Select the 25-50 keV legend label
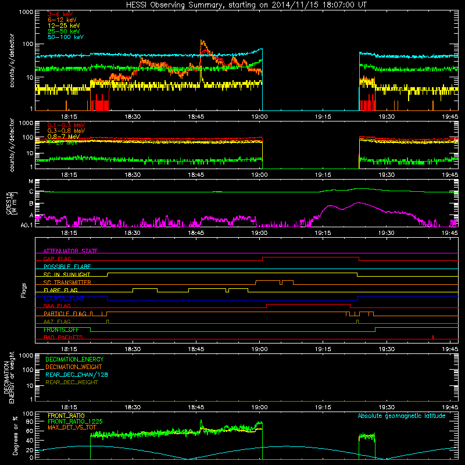465x465 pixels. [x=64, y=31]
